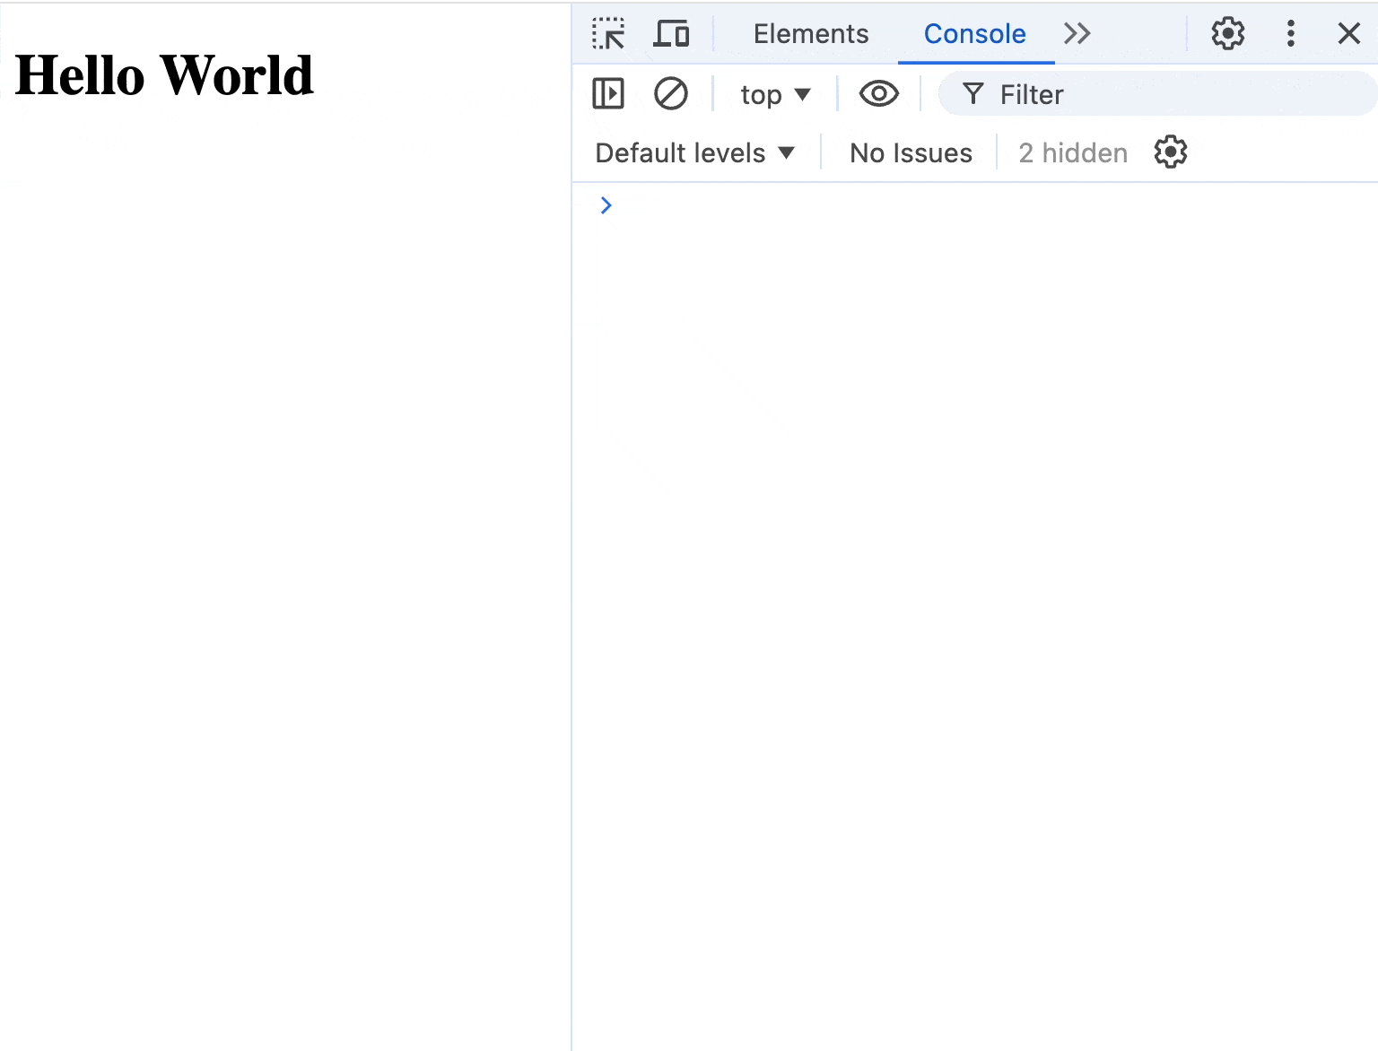This screenshot has width=1378, height=1051.
Task: Focus the console Filter input field
Action: [x=1157, y=94]
